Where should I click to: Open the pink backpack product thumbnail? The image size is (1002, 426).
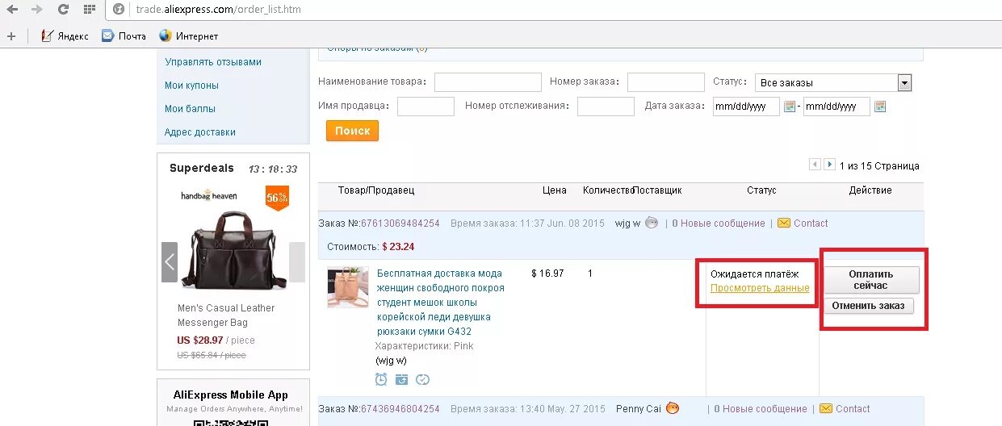point(348,288)
